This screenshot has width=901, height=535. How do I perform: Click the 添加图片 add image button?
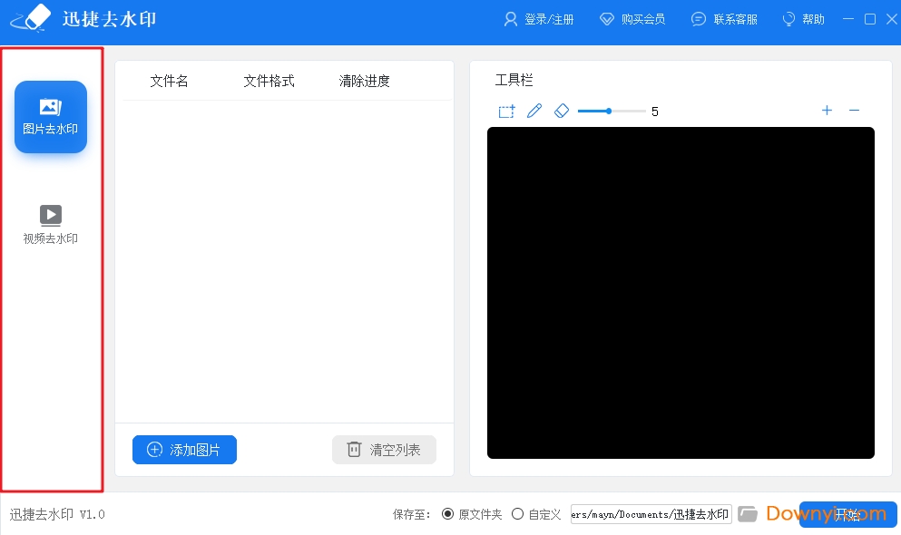click(x=184, y=450)
